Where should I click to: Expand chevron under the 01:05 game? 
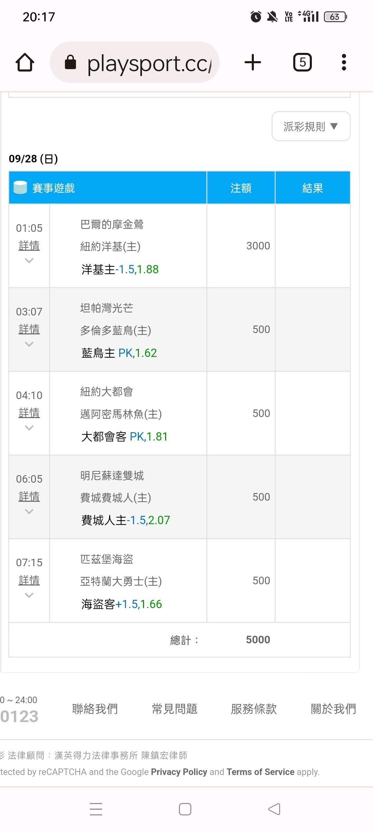(29, 261)
